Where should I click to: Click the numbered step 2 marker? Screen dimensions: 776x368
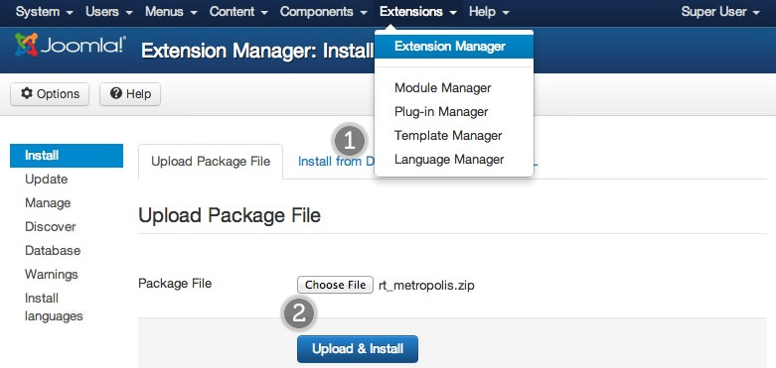[299, 314]
